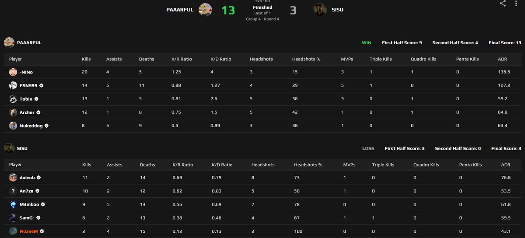Click Nukeddog player avatar
The image size is (525, 238).
(x=13, y=126)
